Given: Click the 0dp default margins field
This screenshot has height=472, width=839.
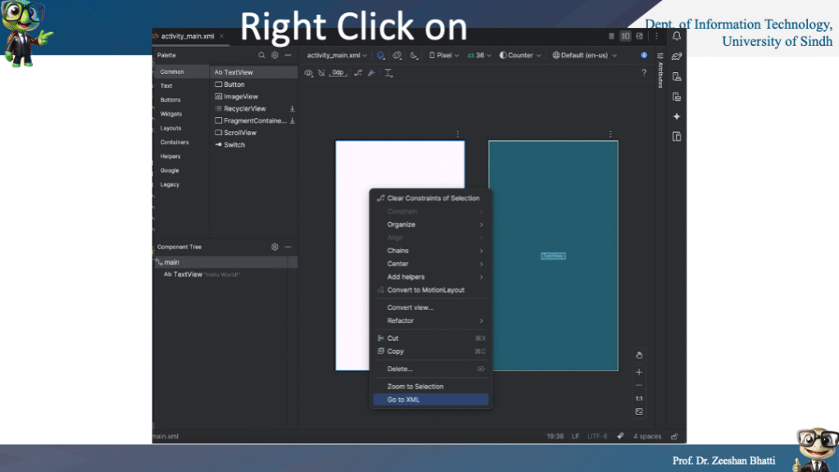Looking at the screenshot, I should pyautogui.click(x=338, y=73).
